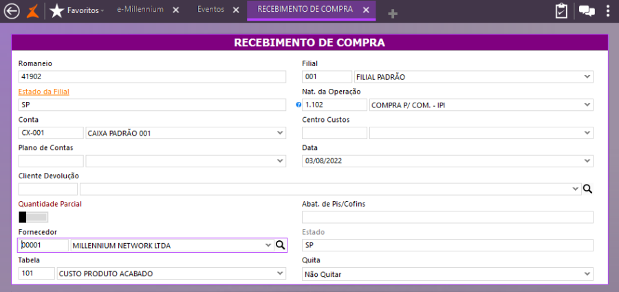619x292 pixels.
Task: Click the back arrow icon
Action: [12, 10]
